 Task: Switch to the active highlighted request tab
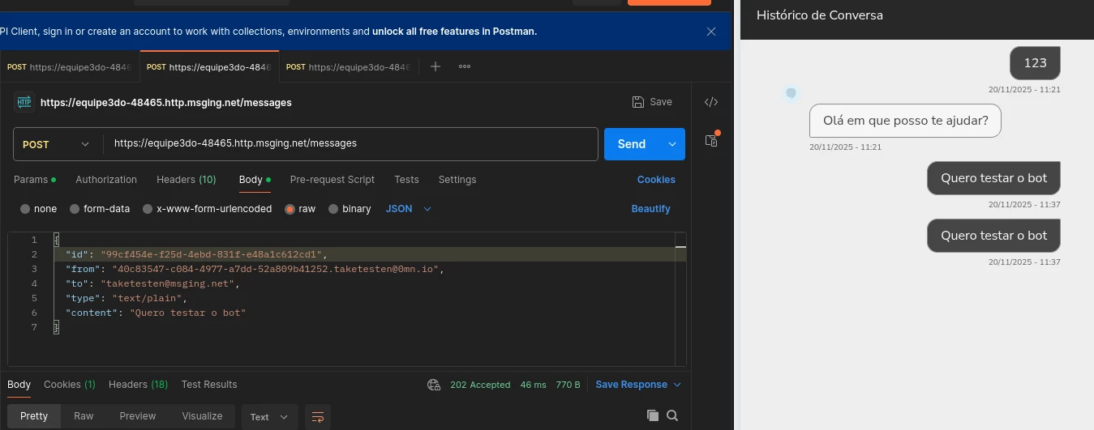[x=209, y=66]
